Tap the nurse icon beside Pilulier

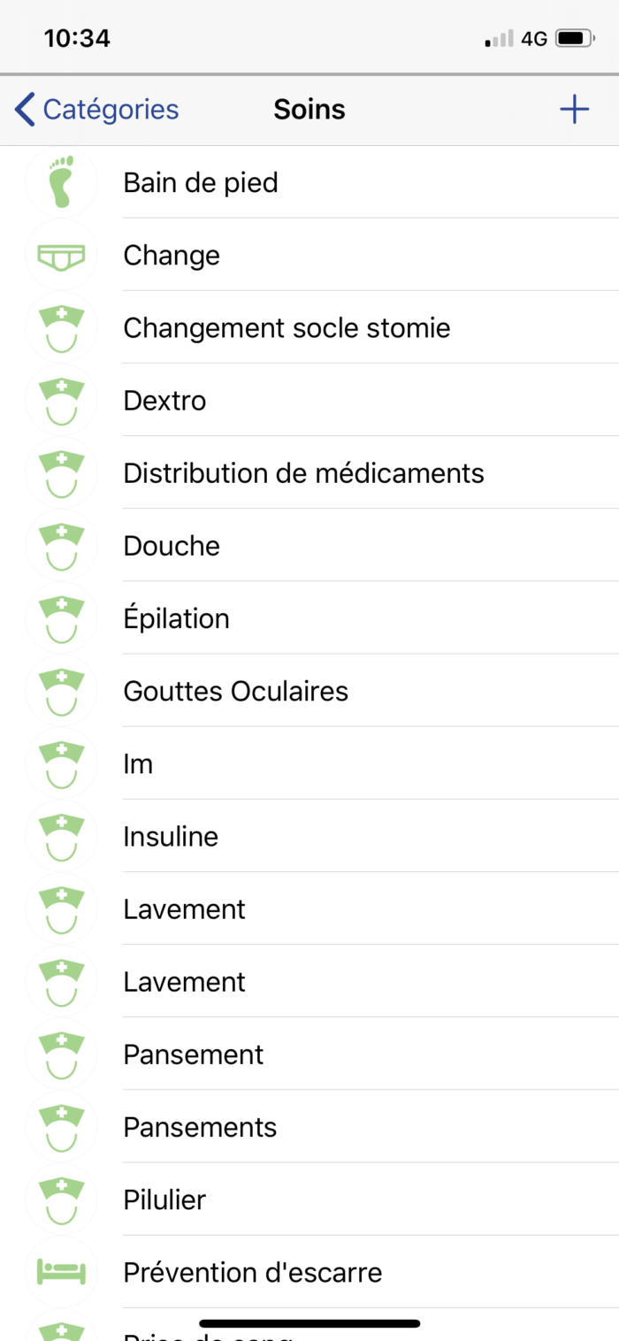61,1200
